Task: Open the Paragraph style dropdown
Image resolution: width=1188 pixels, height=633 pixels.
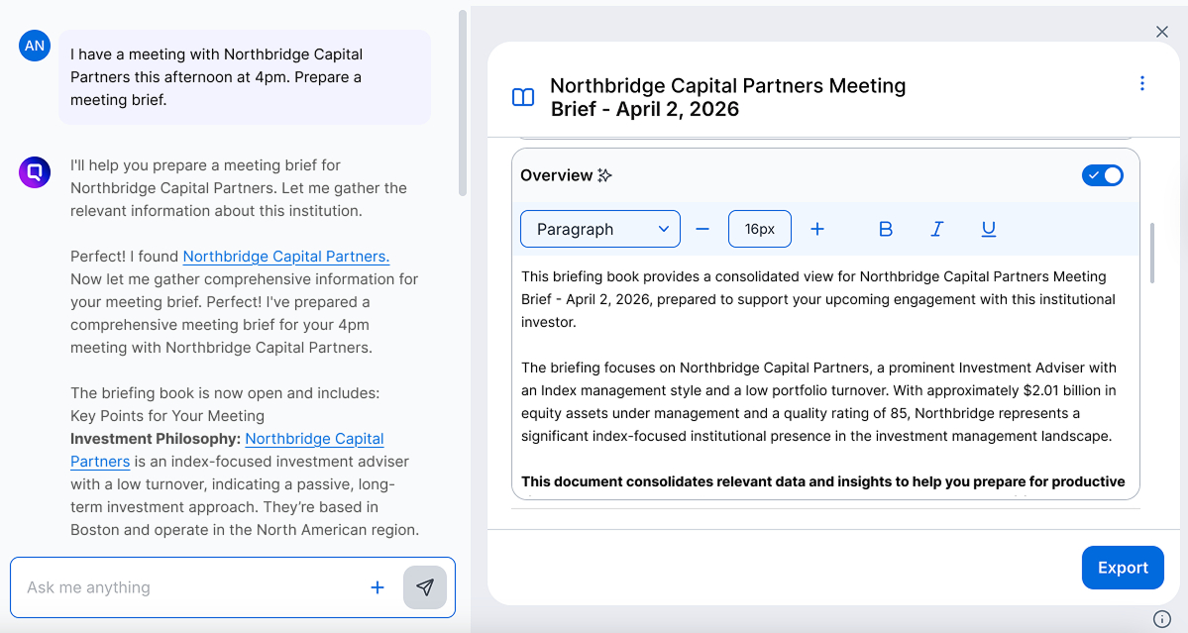Action: [599, 228]
